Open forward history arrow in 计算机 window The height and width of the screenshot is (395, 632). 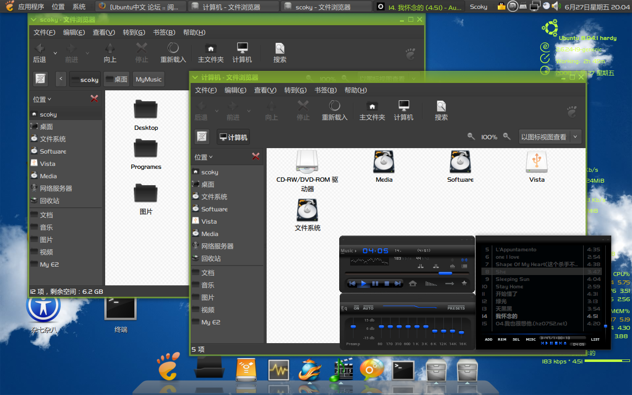(x=249, y=110)
